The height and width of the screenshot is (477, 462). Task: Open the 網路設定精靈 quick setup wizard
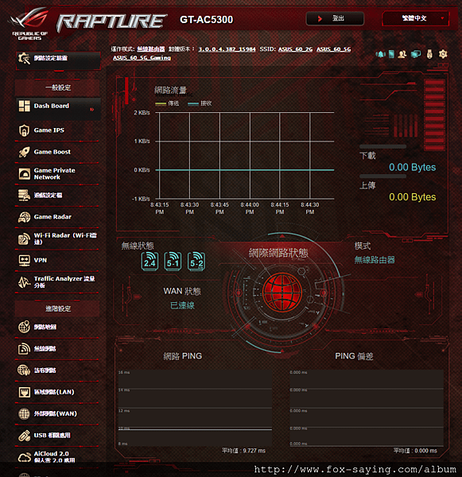click(58, 60)
